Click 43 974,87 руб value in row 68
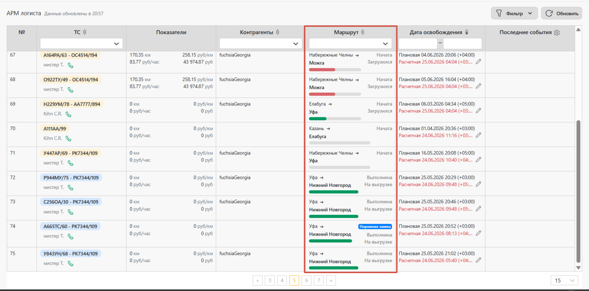 (x=198, y=86)
